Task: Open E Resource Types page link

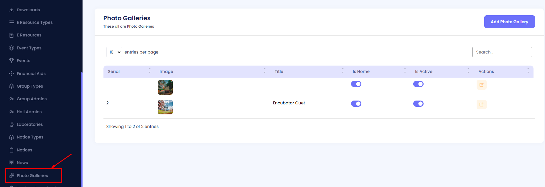Action: pos(34,22)
